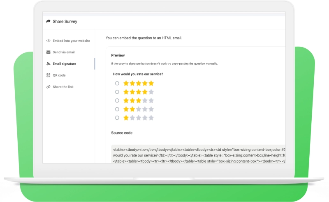Open 'Share the link' option
Viewport: 329px width, 202px height.
tap(63, 87)
